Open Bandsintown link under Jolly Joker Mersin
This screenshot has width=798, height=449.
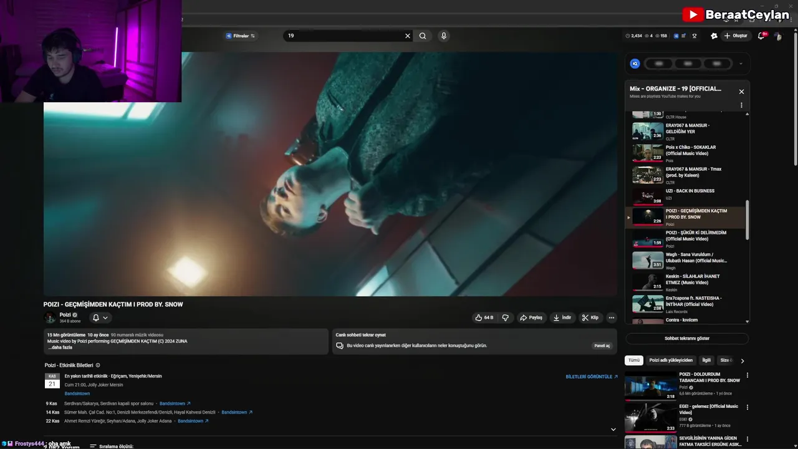click(77, 393)
